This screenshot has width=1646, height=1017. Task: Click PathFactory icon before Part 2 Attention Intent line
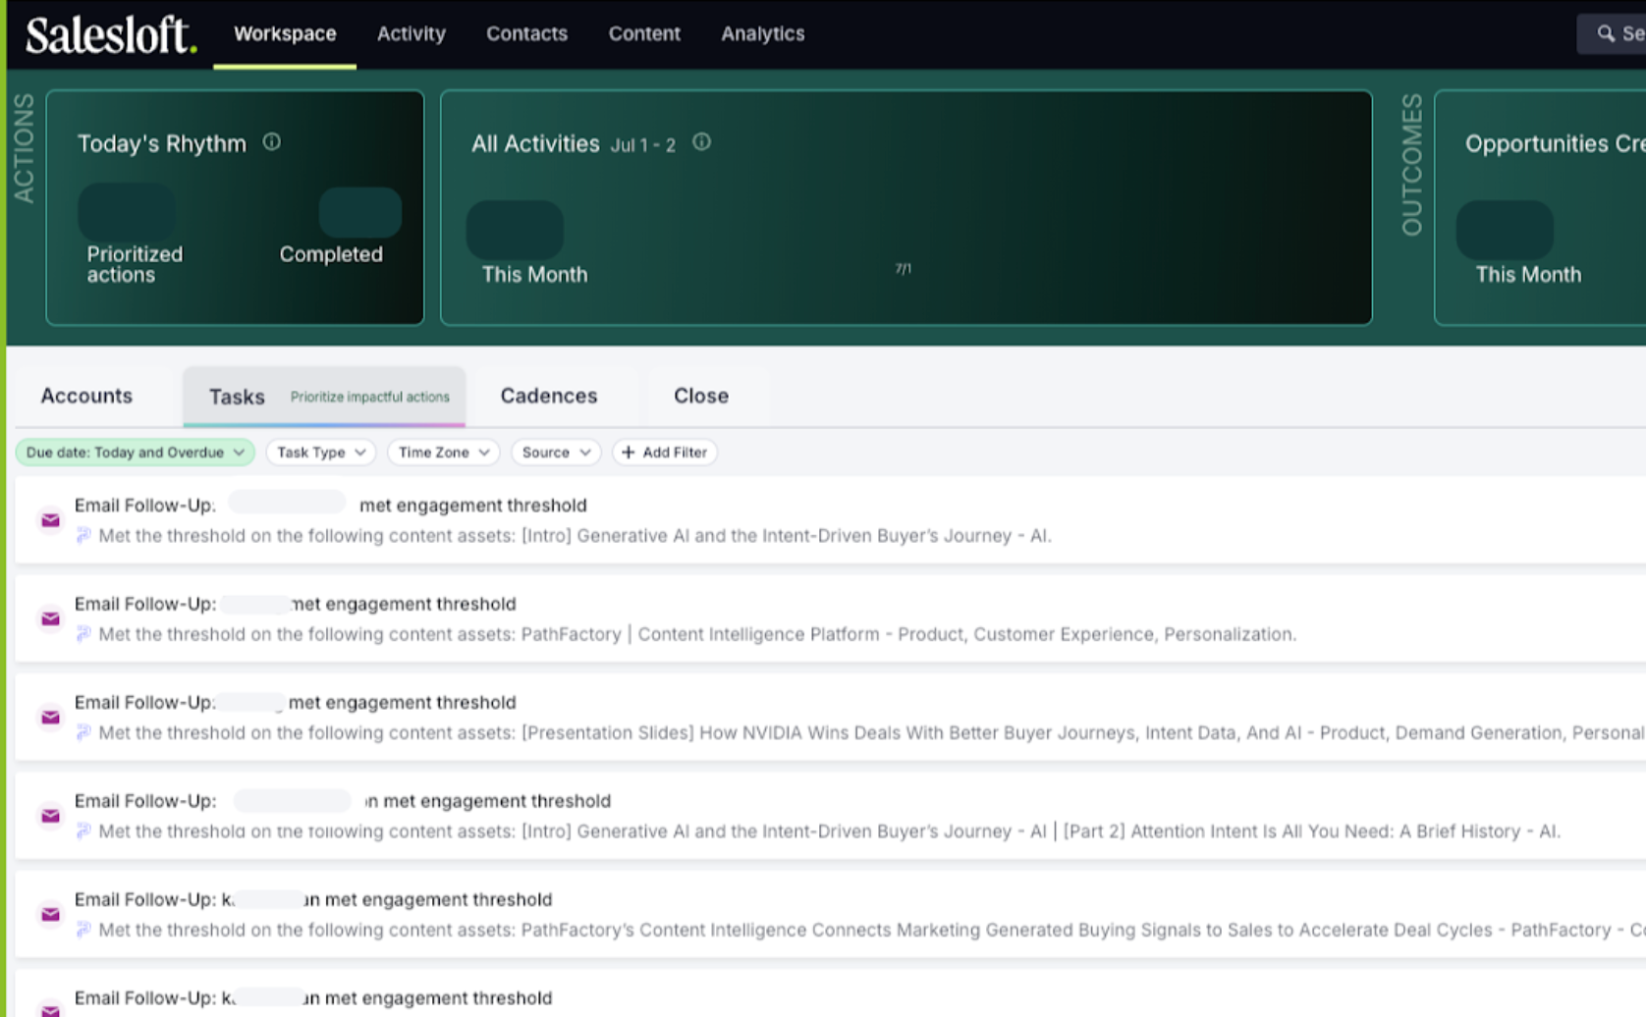(83, 831)
